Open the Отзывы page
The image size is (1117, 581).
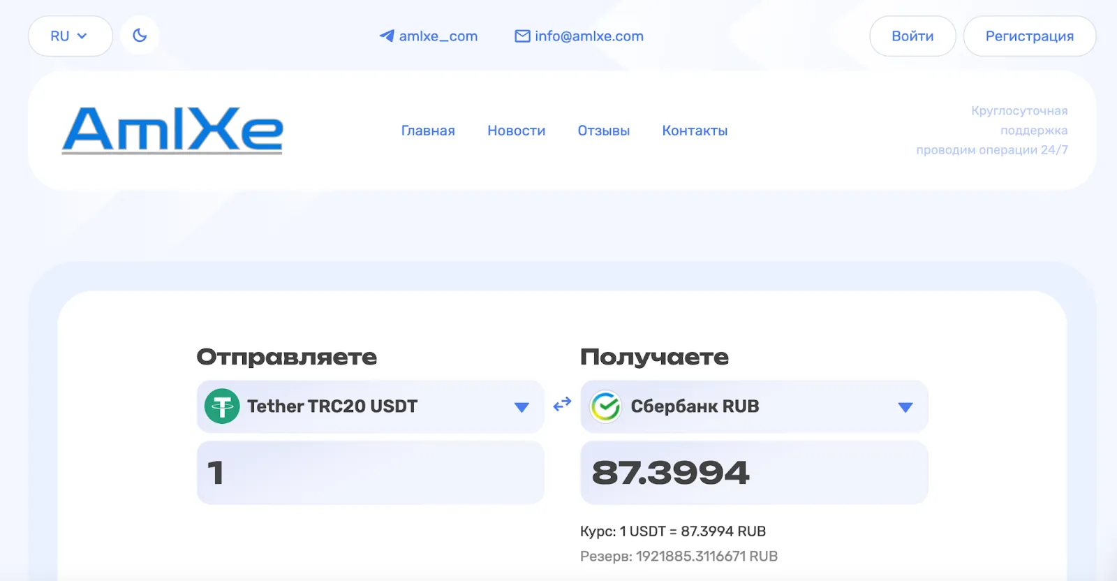click(x=604, y=131)
